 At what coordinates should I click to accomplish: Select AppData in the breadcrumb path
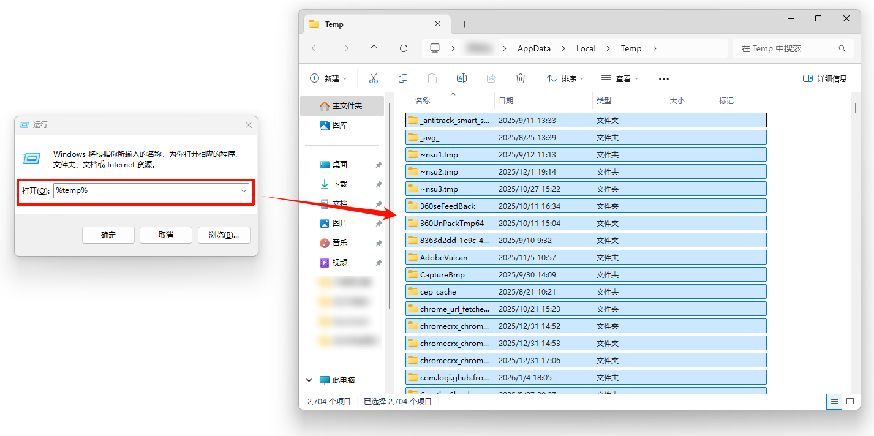534,48
